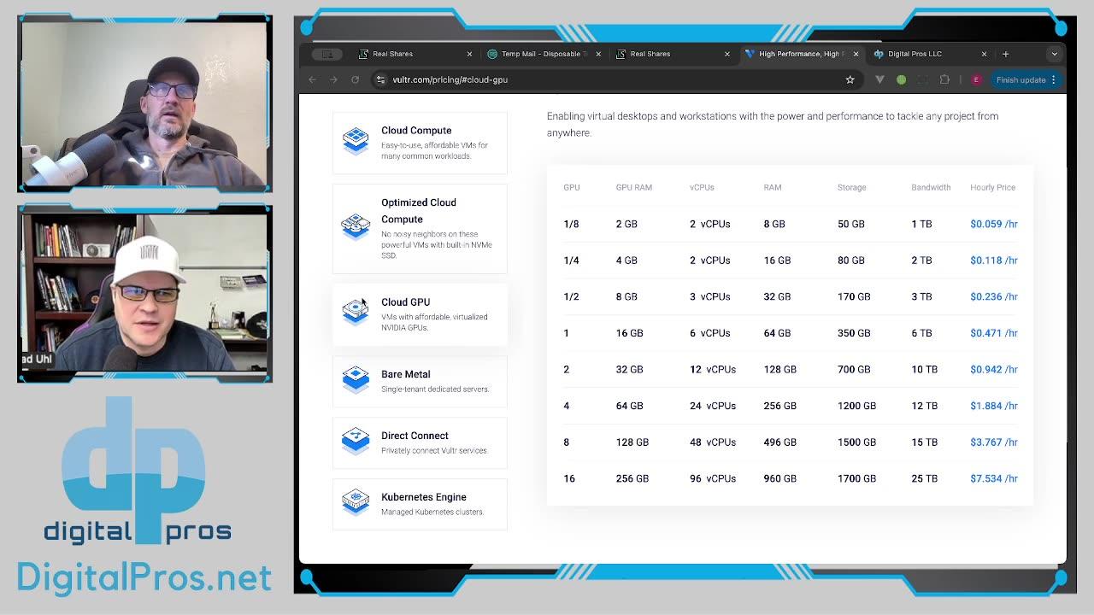
Task: Click the GPU RAM column header
Action: click(x=634, y=187)
